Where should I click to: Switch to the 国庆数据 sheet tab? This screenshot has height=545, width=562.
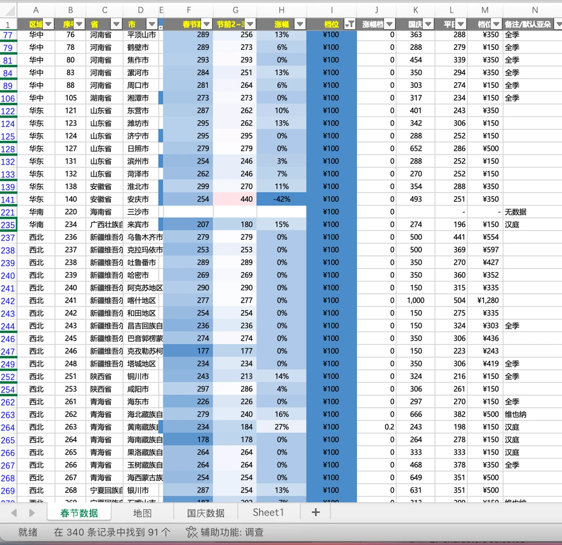point(206,513)
